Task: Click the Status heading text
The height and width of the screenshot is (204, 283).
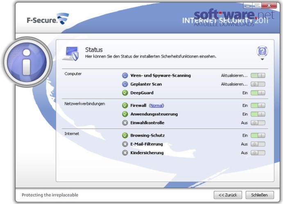Action: point(94,50)
